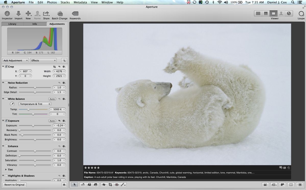Open the Temperature & Tint popup
Screen dimensions: 306x190
coord(35,104)
